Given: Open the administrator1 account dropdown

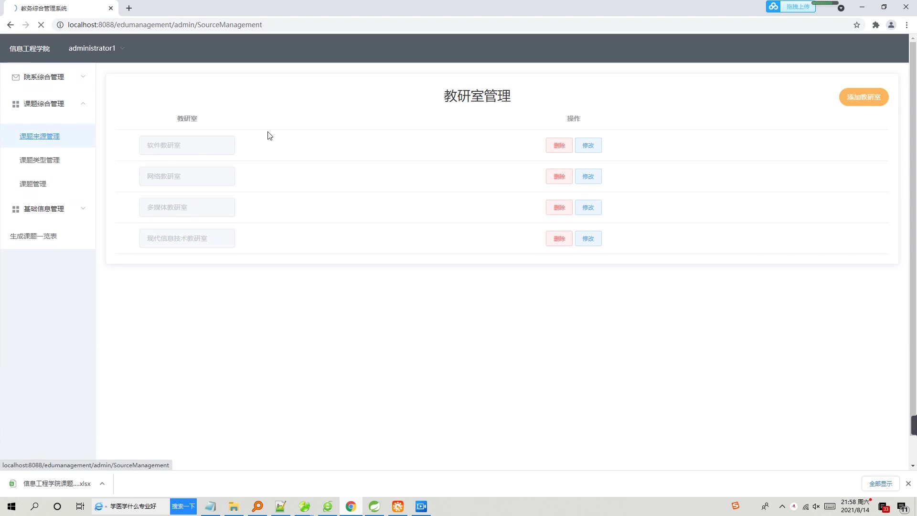Looking at the screenshot, I should point(96,48).
